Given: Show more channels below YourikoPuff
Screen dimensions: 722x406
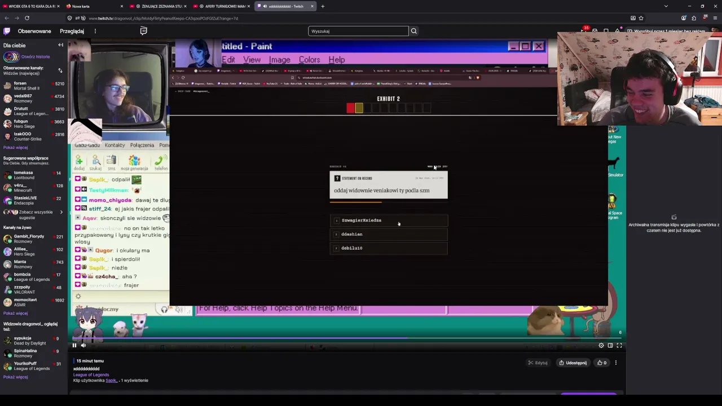Looking at the screenshot, I should [x=15, y=377].
